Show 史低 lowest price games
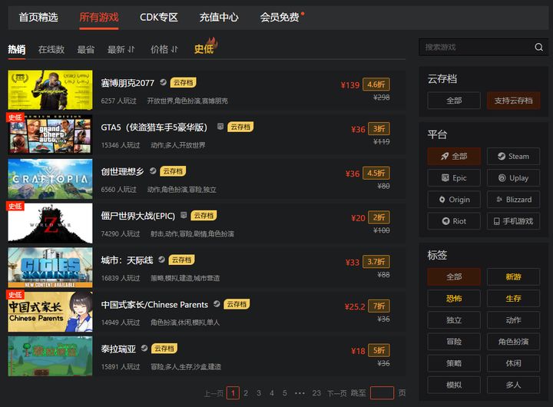This screenshot has height=407, width=553. [x=205, y=48]
